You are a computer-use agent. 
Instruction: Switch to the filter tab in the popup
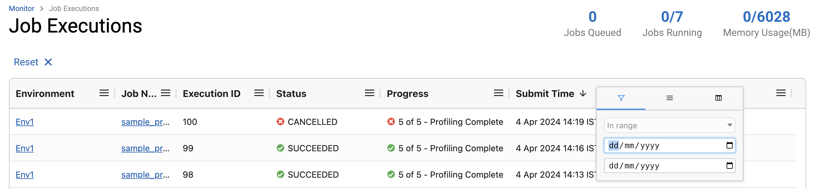[x=621, y=98]
